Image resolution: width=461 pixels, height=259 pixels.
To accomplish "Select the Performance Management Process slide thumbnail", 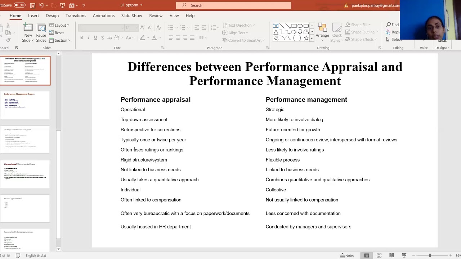I will point(25,105).
